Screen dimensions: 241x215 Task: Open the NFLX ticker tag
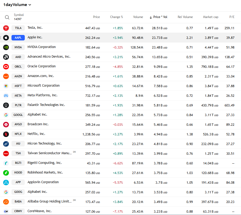(18, 134)
